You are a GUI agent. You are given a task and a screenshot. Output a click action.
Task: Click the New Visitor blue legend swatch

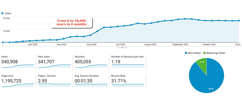pos(186,53)
